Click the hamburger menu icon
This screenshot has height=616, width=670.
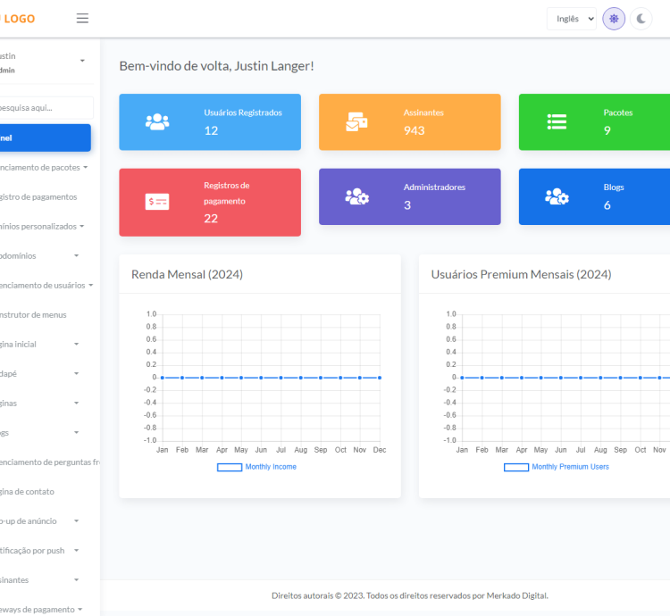(x=82, y=19)
